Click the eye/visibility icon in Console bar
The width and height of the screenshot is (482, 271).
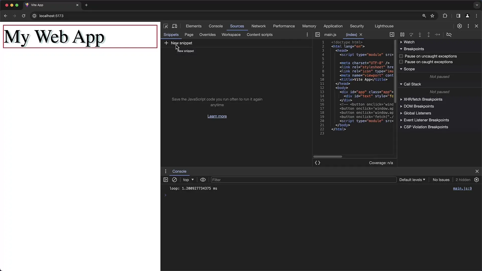click(x=203, y=180)
